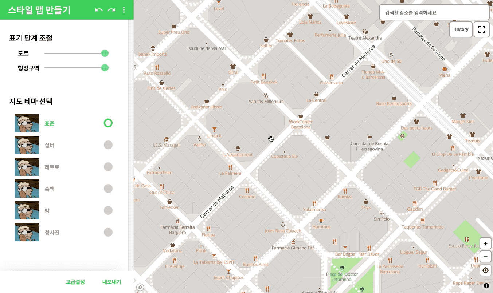The height and width of the screenshot is (293, 493).
Task: Click the Hummus cafe cup icon
Action: tap(321, 221)
